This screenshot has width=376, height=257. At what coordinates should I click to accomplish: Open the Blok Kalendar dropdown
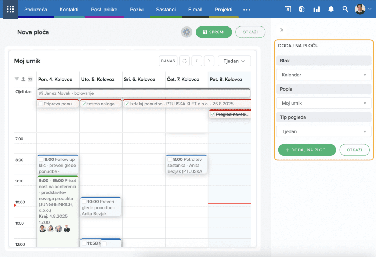tap(323, 75)
